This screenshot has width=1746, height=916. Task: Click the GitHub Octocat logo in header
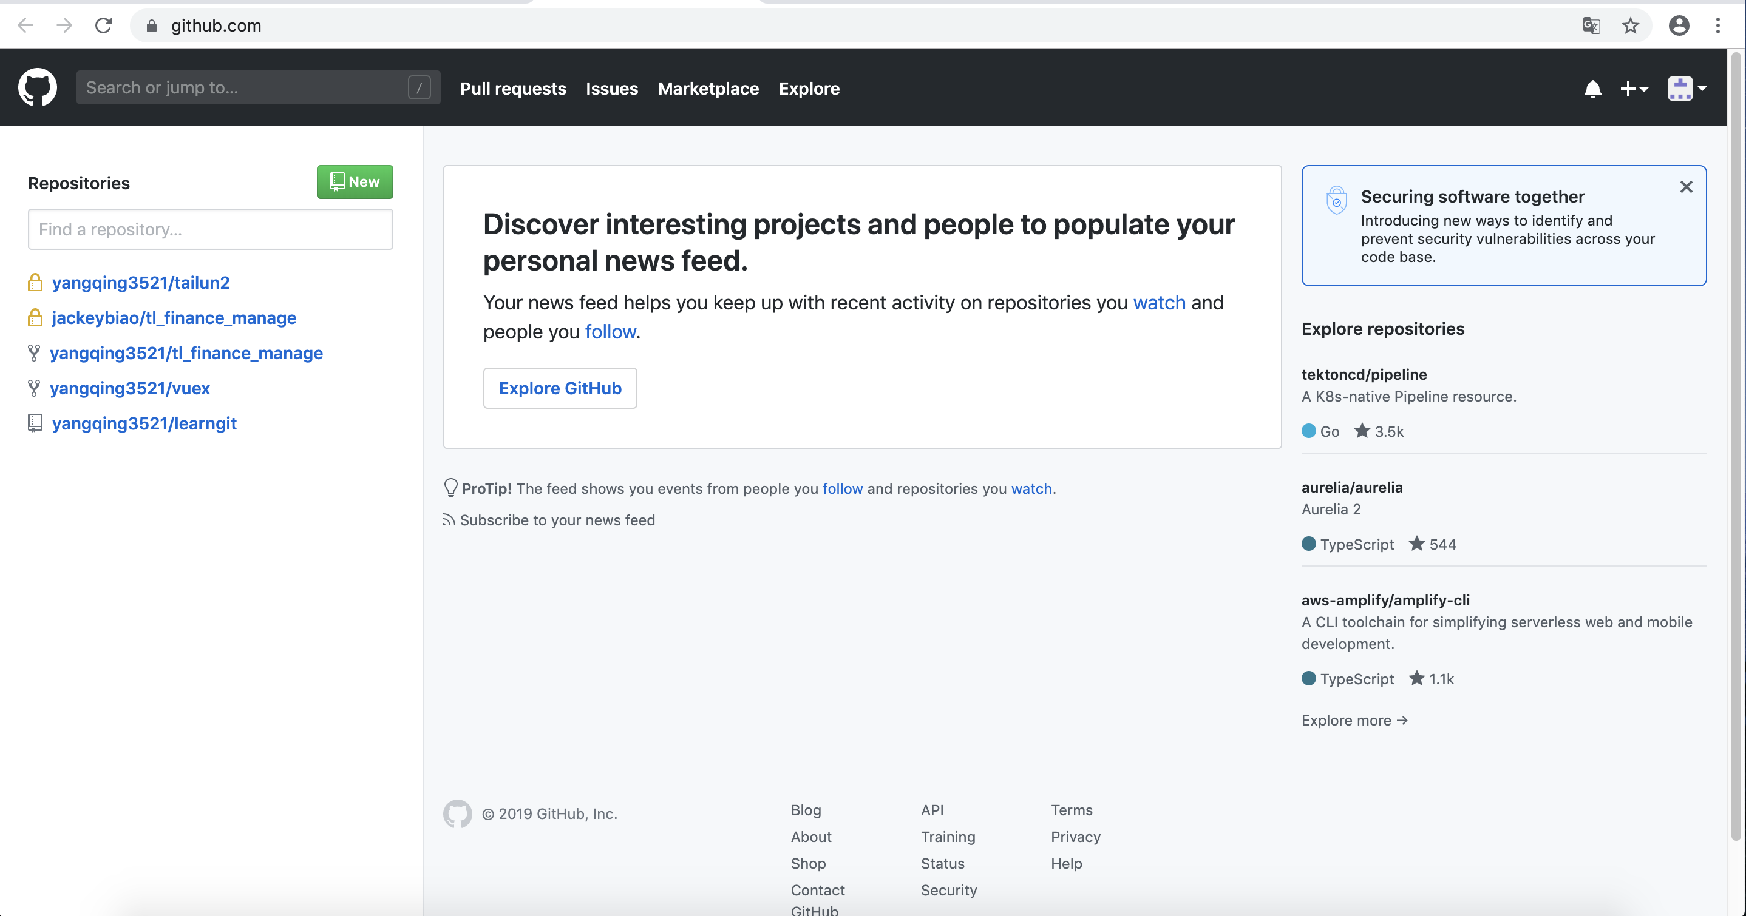tap(37, 87)
